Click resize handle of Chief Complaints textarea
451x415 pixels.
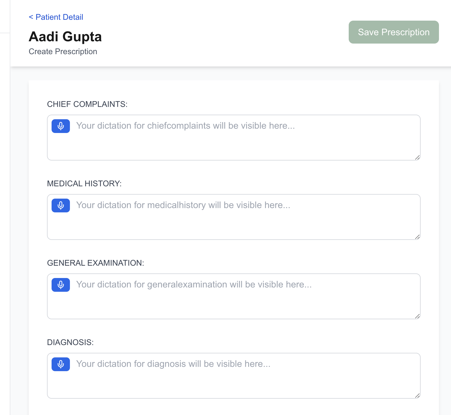[417, 157]
